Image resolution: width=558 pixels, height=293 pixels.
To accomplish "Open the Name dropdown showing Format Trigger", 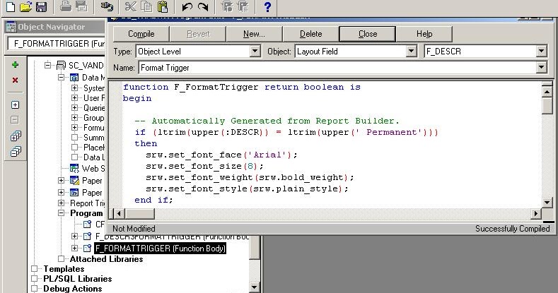I will pyautogui.click(x=541, y=67).
